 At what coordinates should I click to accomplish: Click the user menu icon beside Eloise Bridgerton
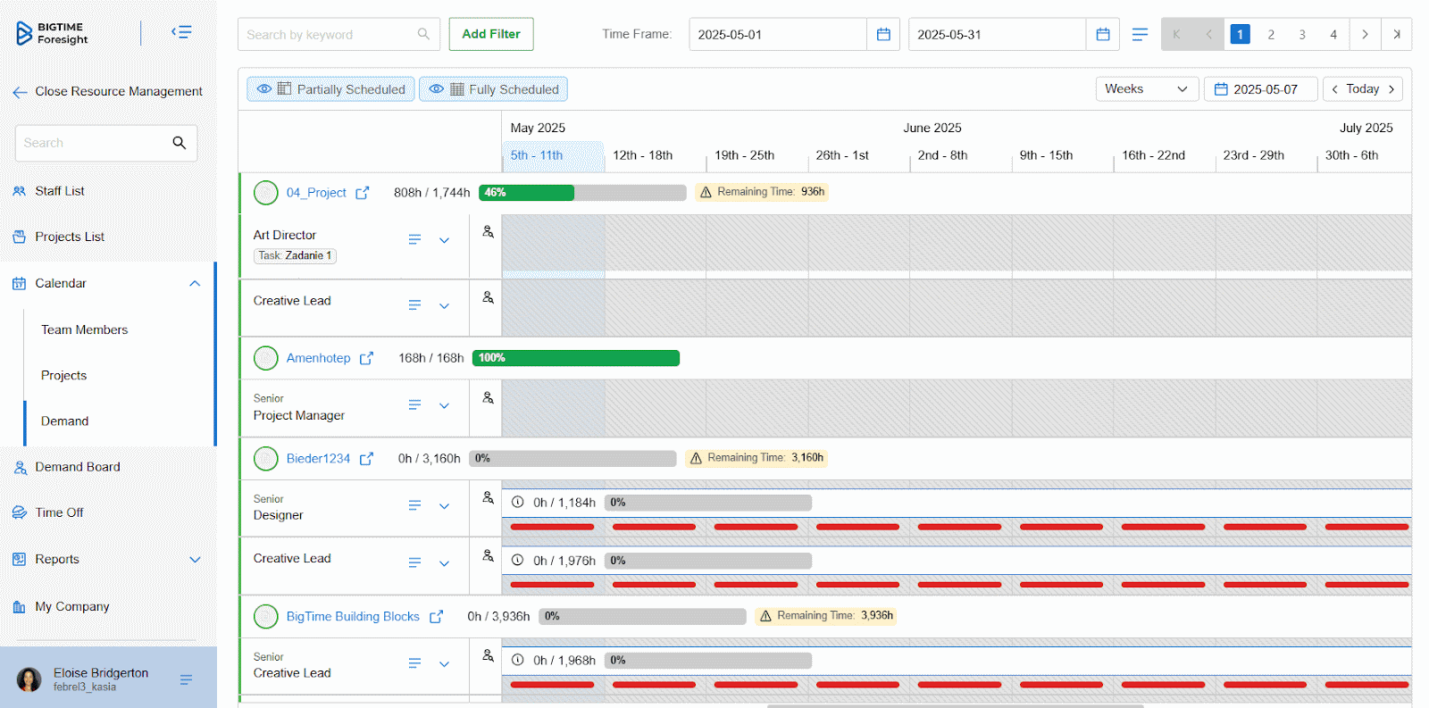tap(186, 679)
